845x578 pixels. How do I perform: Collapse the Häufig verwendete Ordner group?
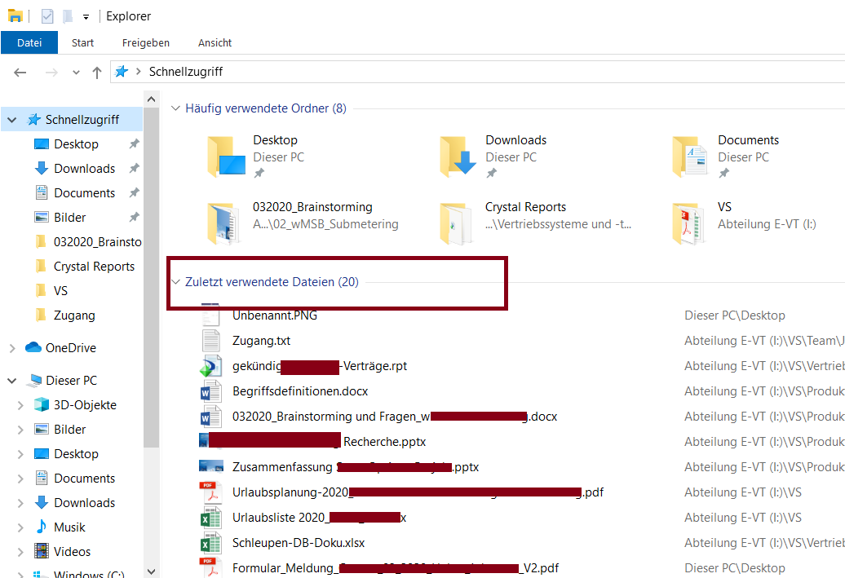tap(175, 108)
